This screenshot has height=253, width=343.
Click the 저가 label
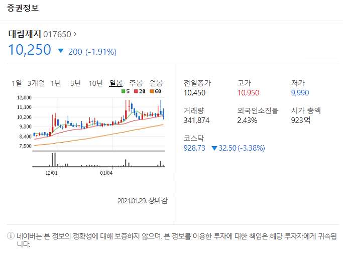[x=298, y=83]
